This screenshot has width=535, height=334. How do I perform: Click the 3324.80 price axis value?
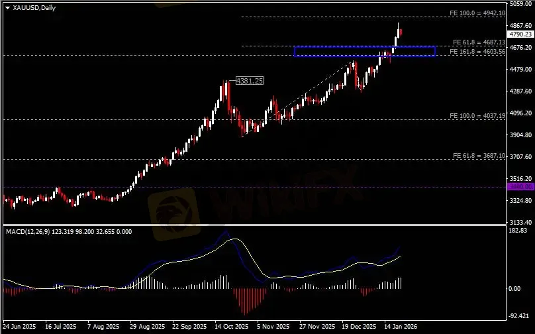(x=520, y=201)
